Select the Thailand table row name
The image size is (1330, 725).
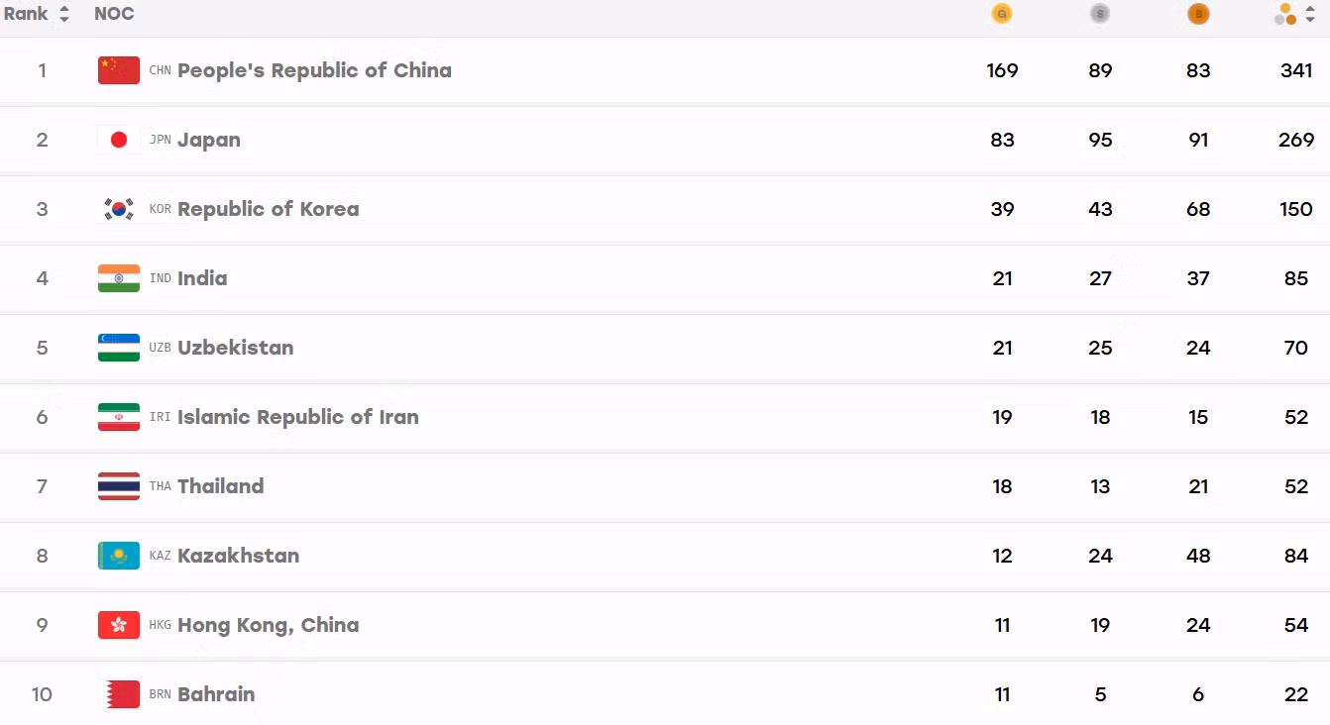tap(220, 486)
